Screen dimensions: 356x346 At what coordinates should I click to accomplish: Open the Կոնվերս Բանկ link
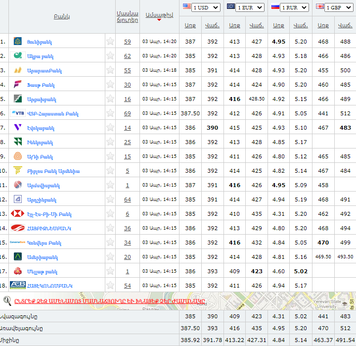44,243
